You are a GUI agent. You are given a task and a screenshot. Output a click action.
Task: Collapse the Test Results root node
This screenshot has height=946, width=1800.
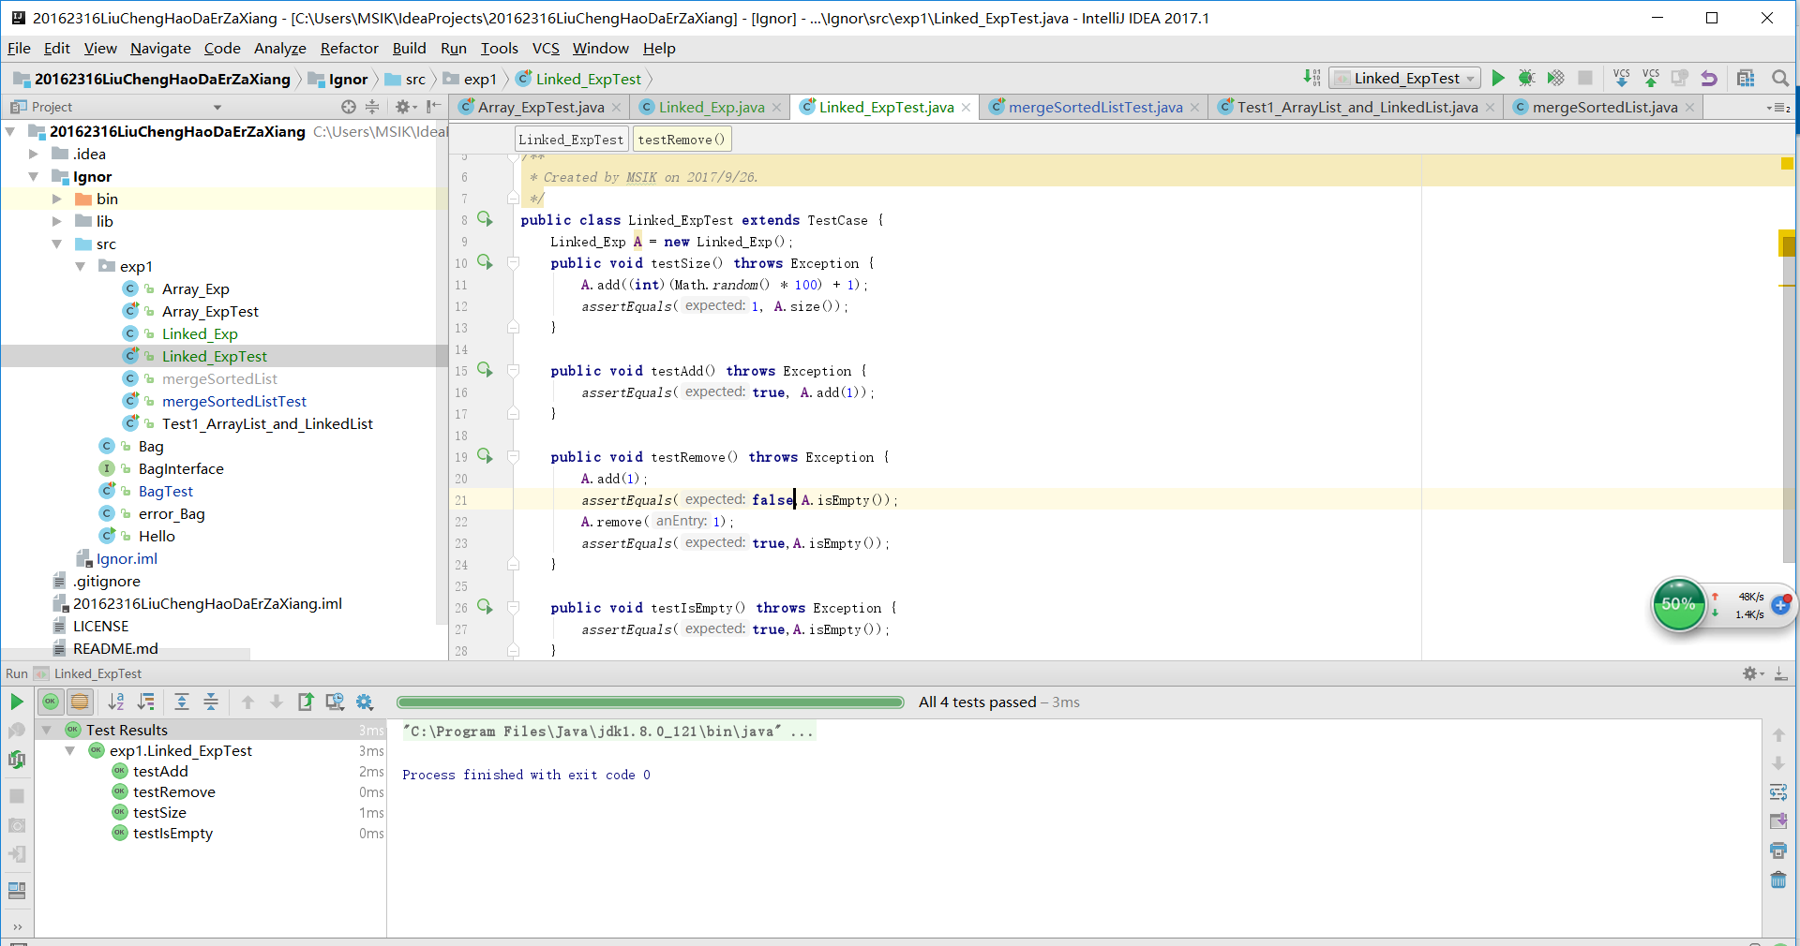click(47, 730)
